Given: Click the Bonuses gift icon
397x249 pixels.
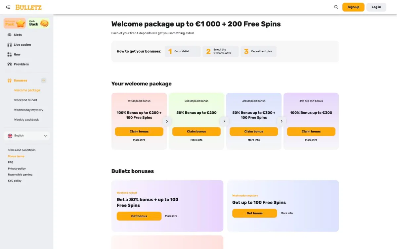Looking at the screenshot, I should [x=10, y=80].
